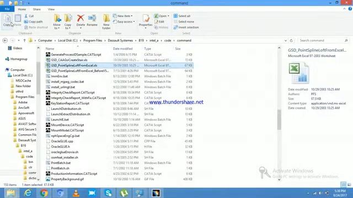Select Homegroup in navigation pane
This screenshot has width=353, height=198.
[16, 59]
